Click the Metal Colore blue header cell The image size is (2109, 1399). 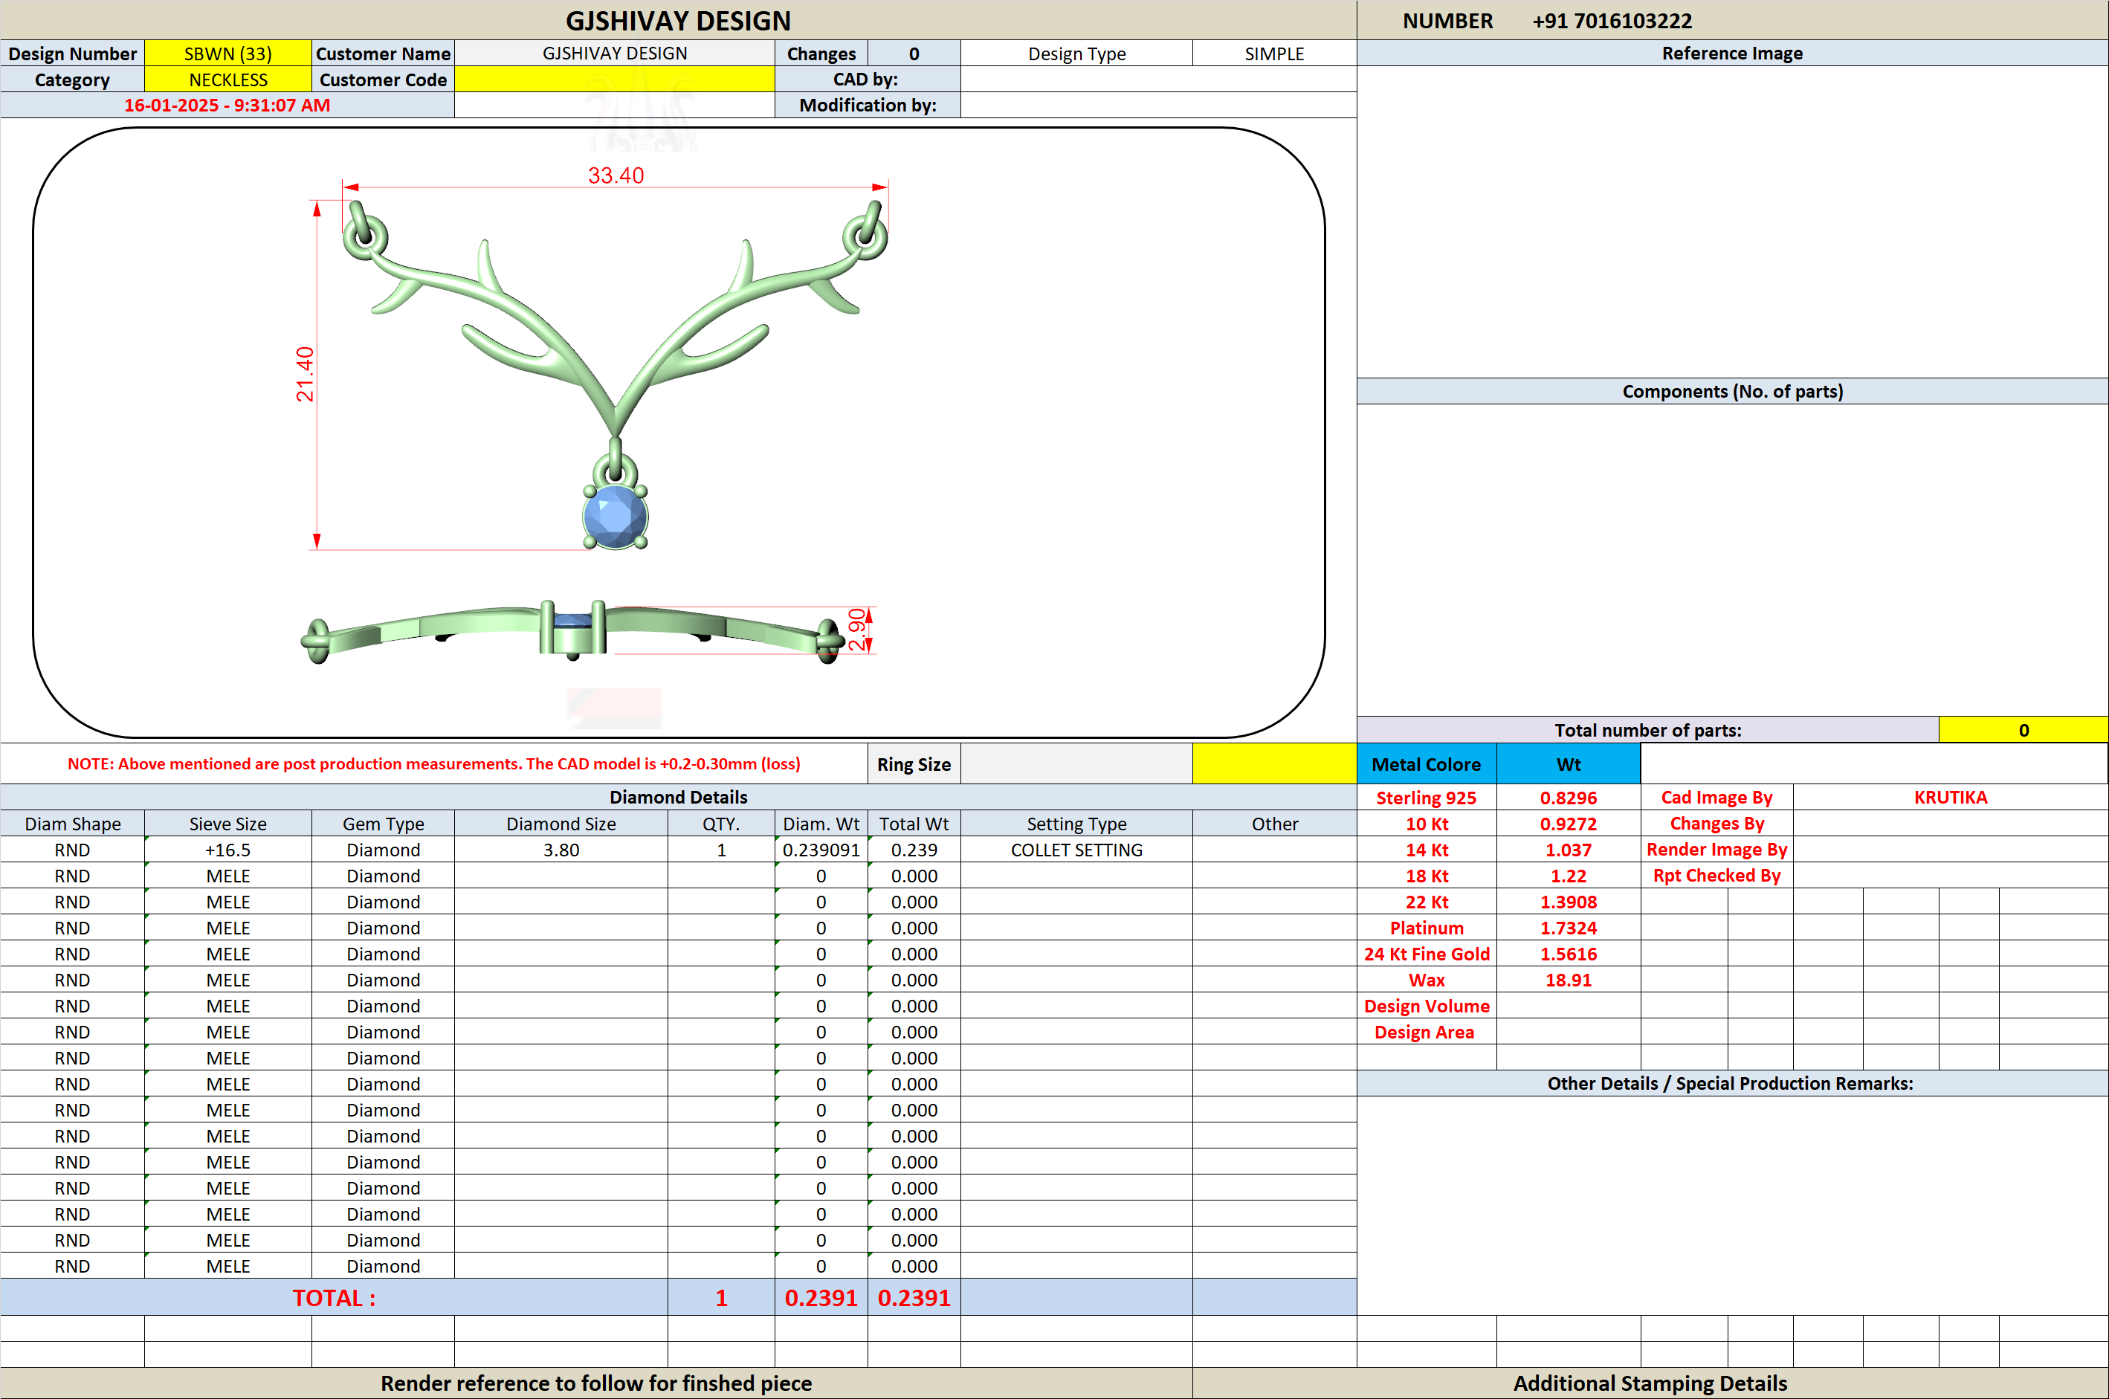click(1427, 763)
